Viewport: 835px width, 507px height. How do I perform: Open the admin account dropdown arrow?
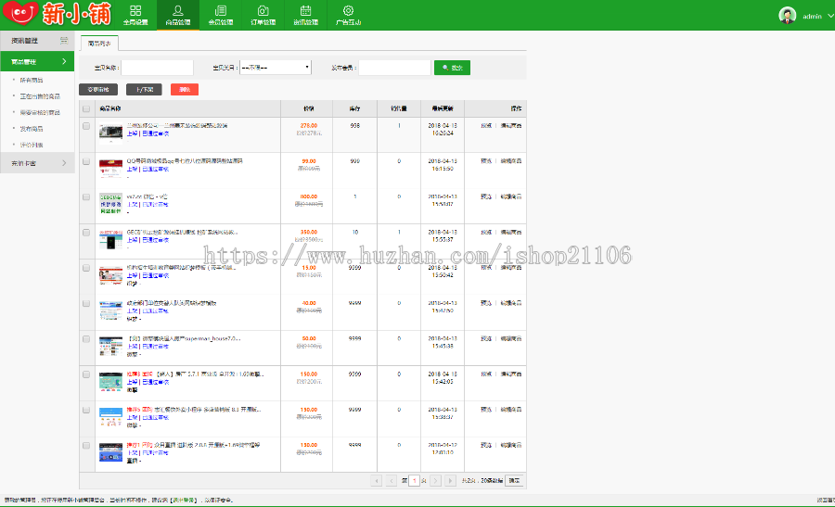(830, 16)
